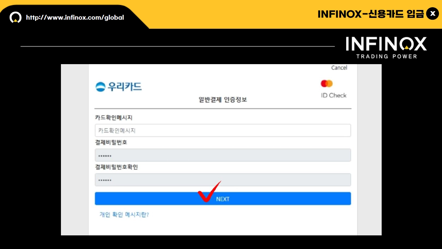Click the 결제비밀번호 field label

pyautogui.click(x=111, y=142)
